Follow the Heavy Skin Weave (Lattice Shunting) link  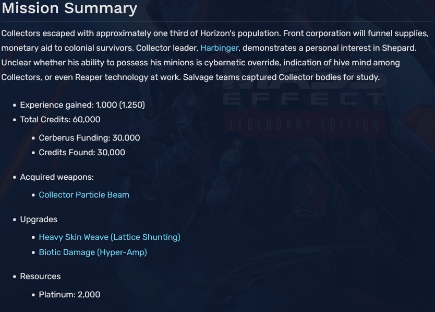click(110, 237)
